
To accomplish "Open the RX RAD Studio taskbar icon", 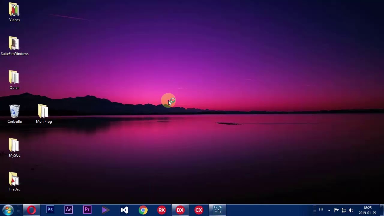I will (162, 210).
